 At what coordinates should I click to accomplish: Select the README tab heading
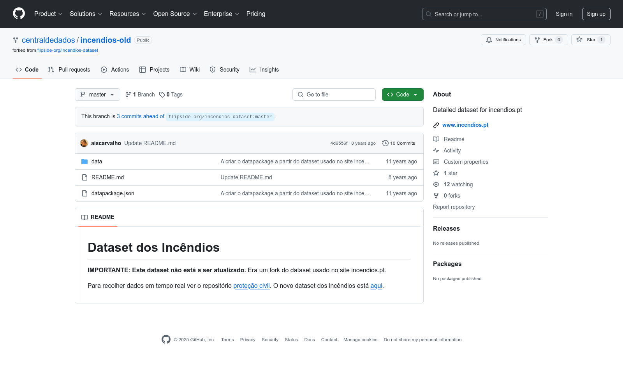coord(98,217)
